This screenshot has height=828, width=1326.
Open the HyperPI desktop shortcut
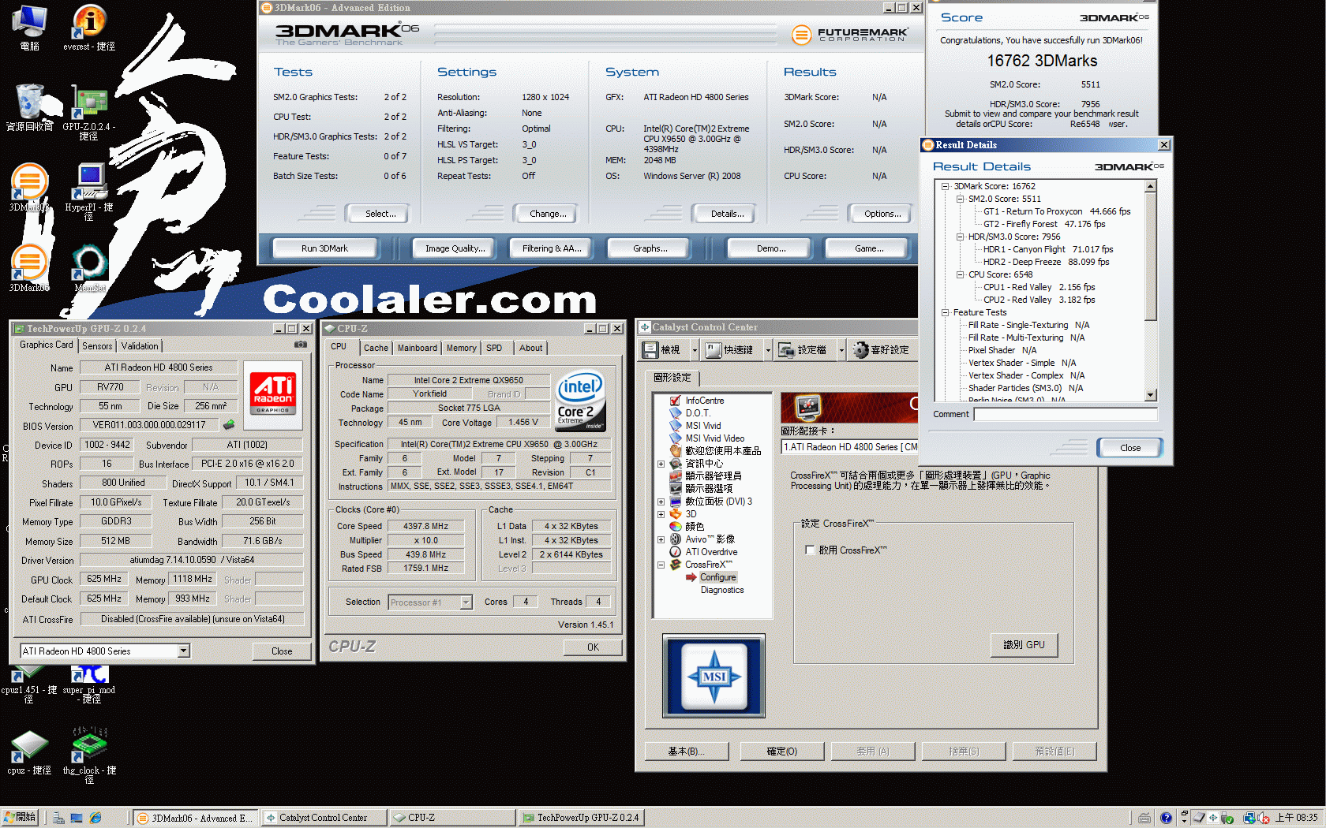[89, 192]
